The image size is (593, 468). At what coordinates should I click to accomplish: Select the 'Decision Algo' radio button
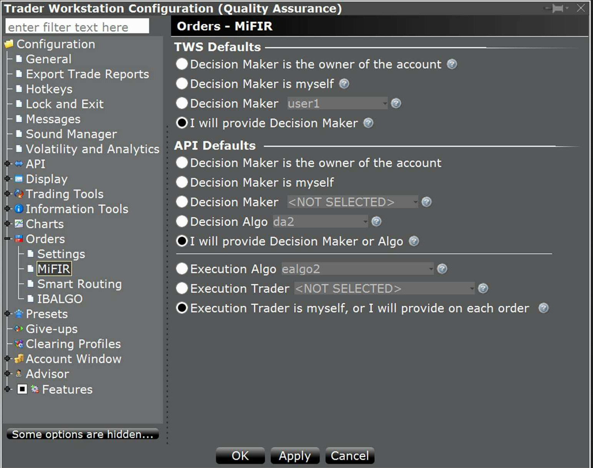pos(182,222)
